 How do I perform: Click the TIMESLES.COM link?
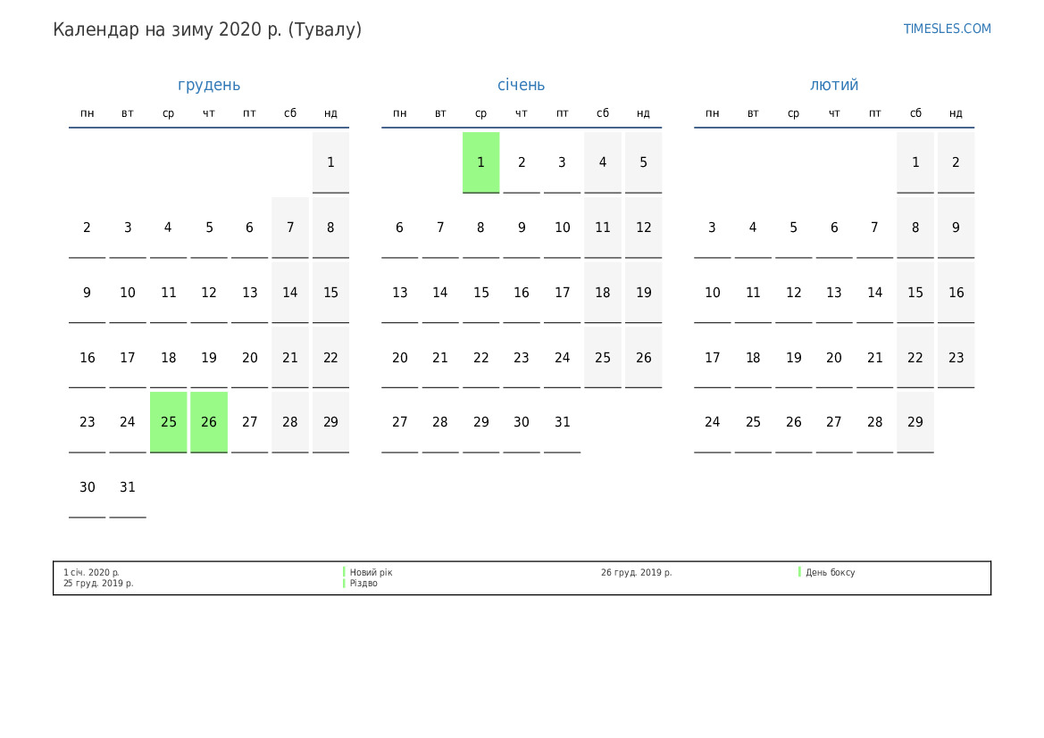[x=947, y=29]
